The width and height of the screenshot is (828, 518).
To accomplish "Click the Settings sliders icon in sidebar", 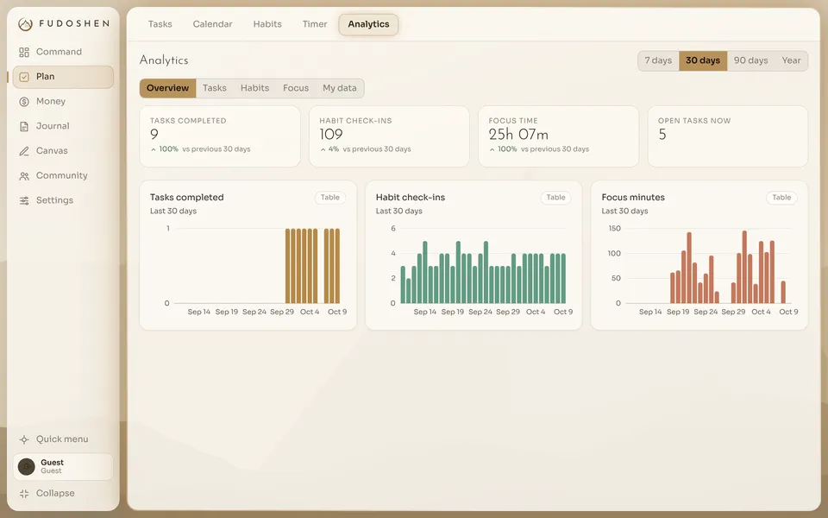I will [x=24, y=201].
